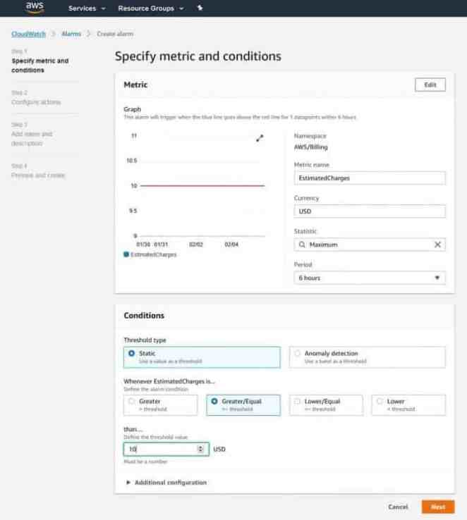Click the Create alarm breadcrumb text
The width and height of the screenshot is (467, 520).
pos(115,34)
